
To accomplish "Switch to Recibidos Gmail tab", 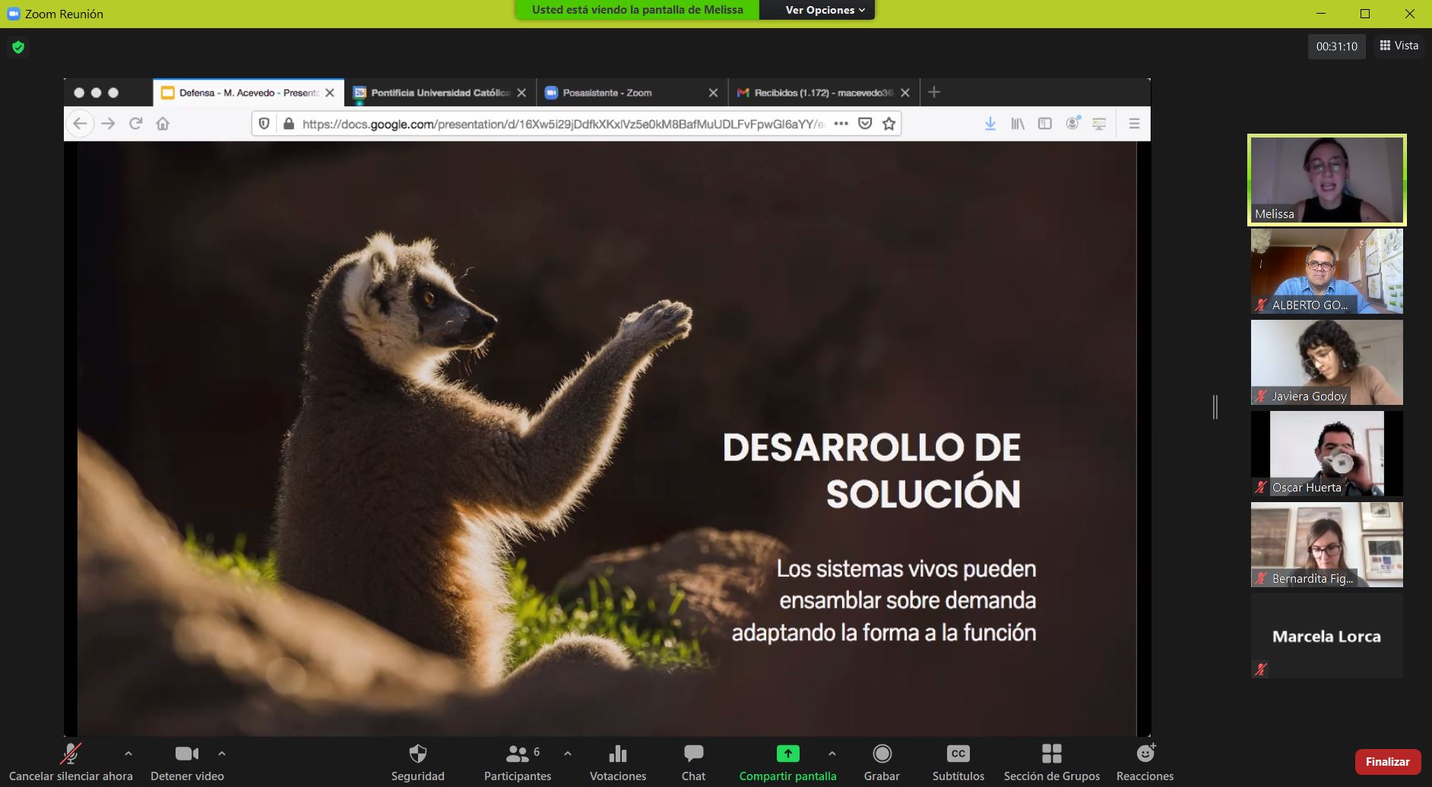I will click(822, 93).
